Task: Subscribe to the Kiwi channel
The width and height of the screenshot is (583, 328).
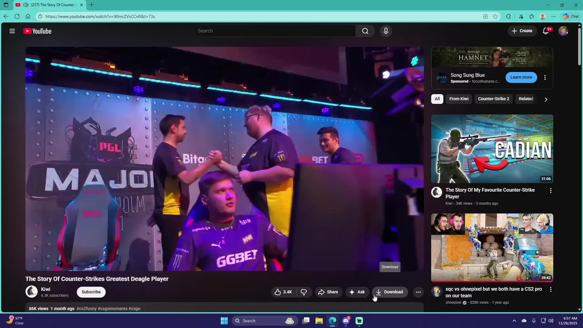Action: point(91,292)
